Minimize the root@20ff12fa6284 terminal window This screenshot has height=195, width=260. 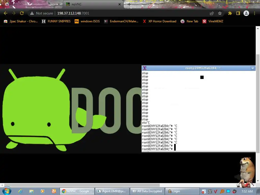253,68
